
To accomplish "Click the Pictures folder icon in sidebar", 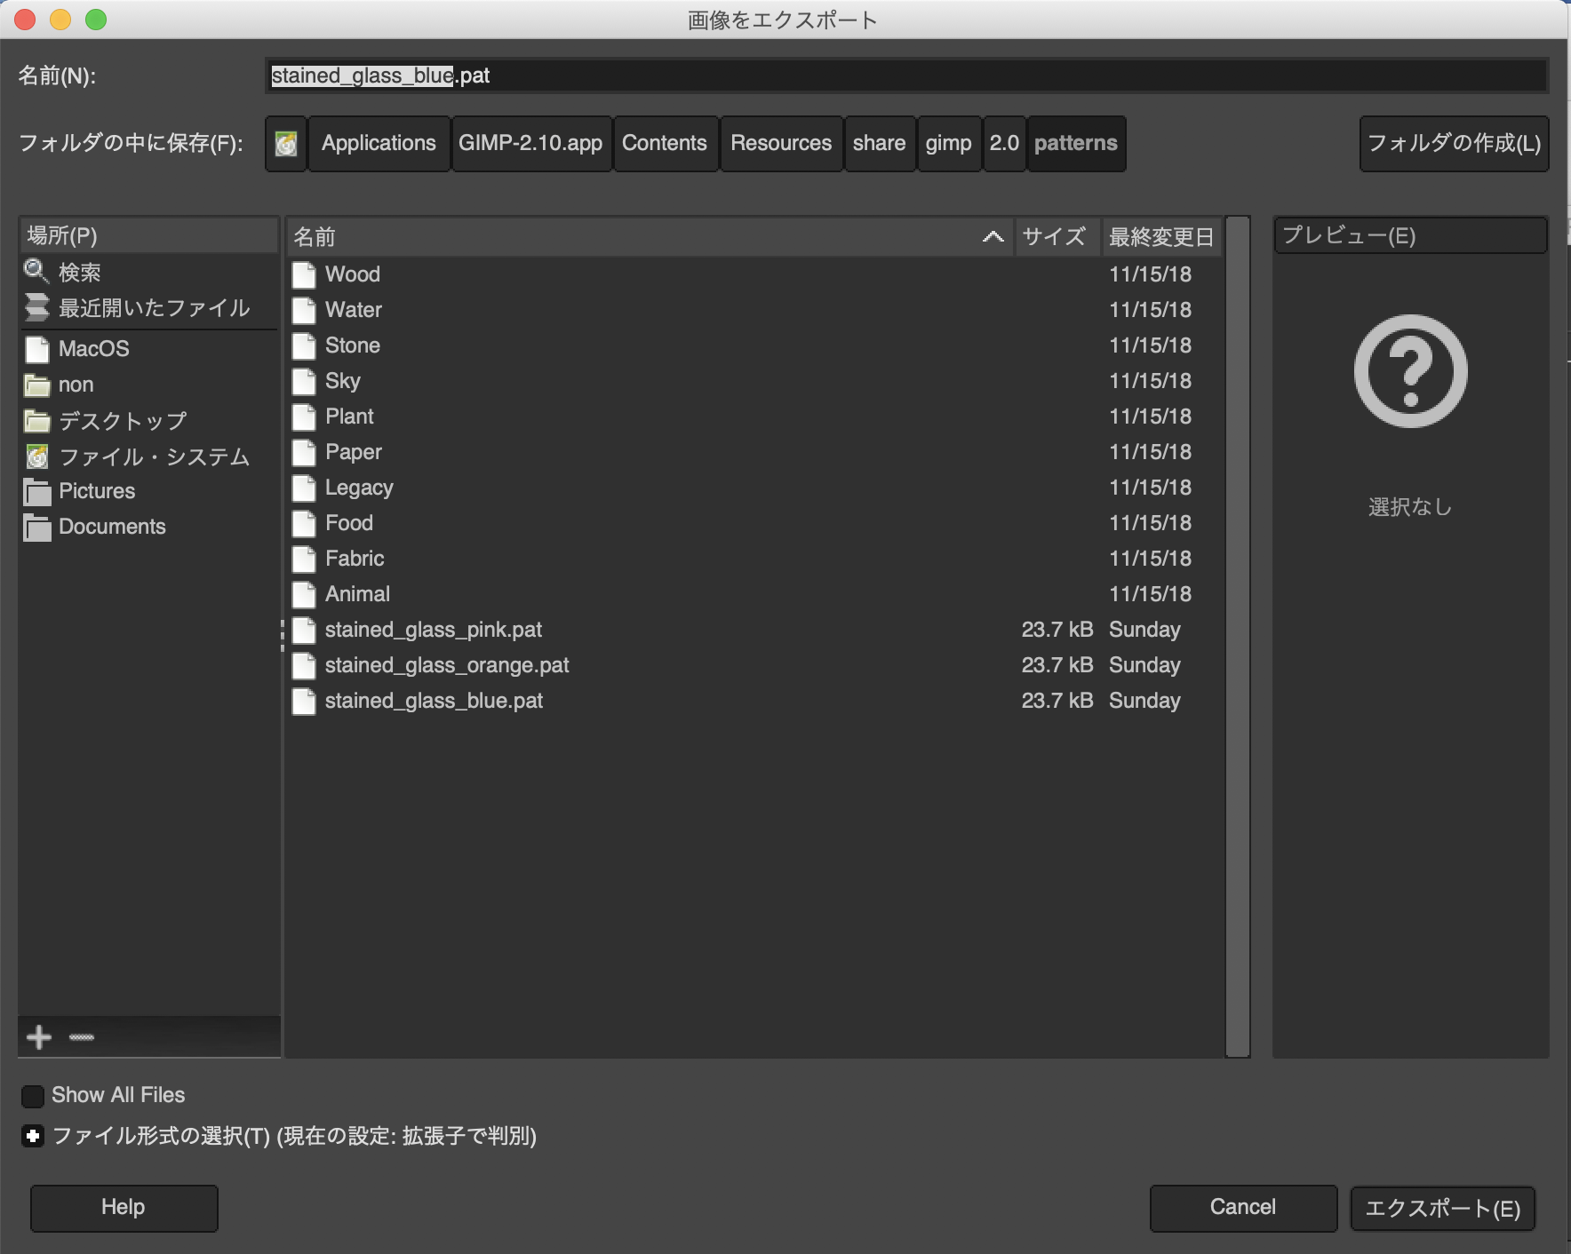I will click(36, 490).
